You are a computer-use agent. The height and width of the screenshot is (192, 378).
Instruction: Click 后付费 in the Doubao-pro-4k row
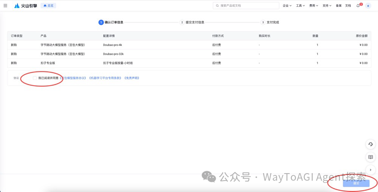click(217, 45)
